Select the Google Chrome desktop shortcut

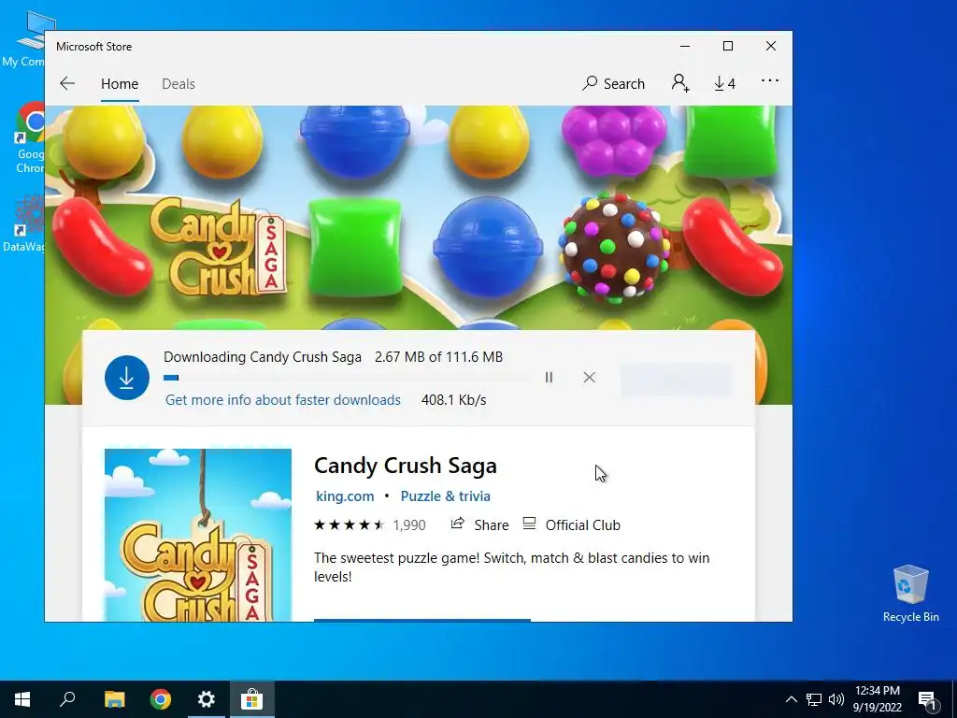[x=29, y=138]
